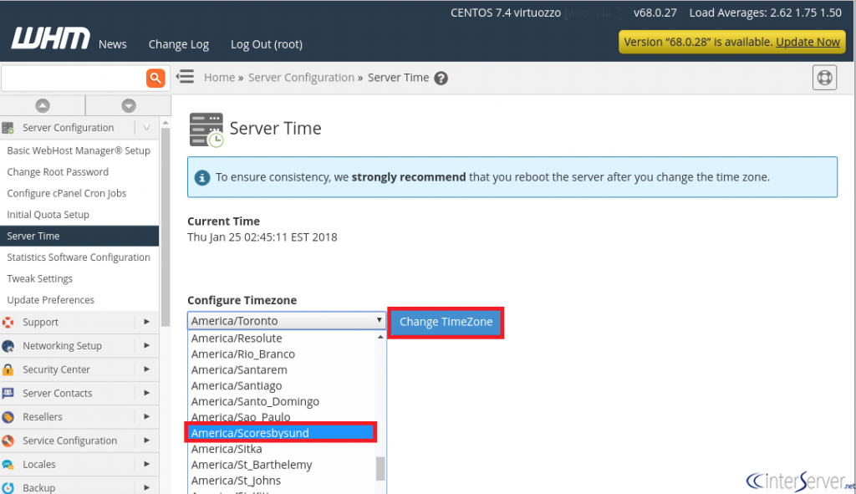This screenshot has height=494, width=856.
Task: Open Basic WebHost Manager Setup
Action: coord(79,150)
